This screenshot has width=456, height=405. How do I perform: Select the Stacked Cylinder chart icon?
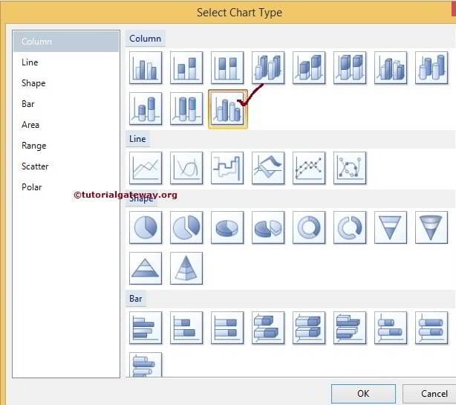tap(146, 108)
